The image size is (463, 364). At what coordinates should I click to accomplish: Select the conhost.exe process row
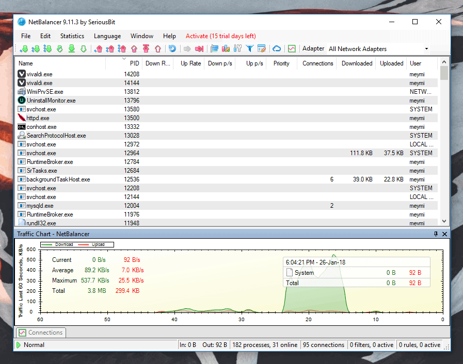(x=227, y=127)
